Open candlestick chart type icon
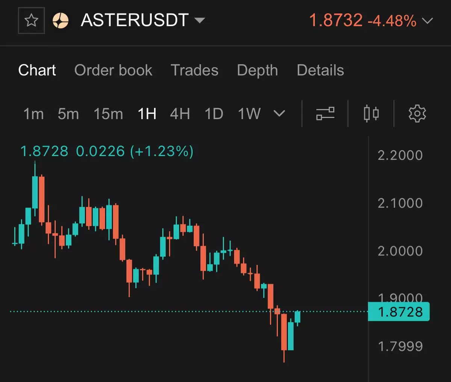This screenshot has width=451, height=382. pyautogui.click(x=371, y=113)
